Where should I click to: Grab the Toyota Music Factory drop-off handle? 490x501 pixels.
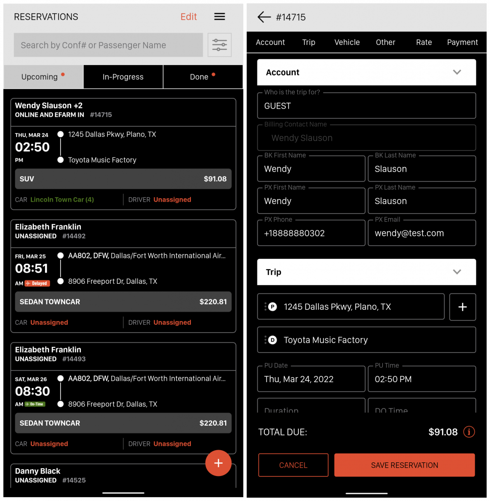click(x=266, y=340)
